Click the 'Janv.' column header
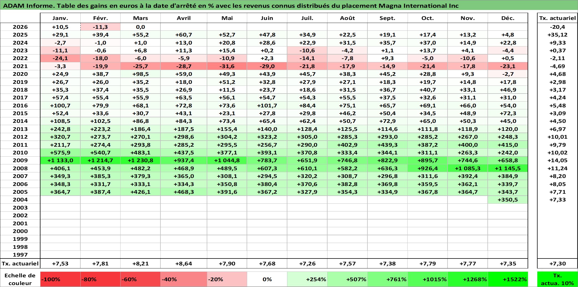578x287 pixels. 60,18
